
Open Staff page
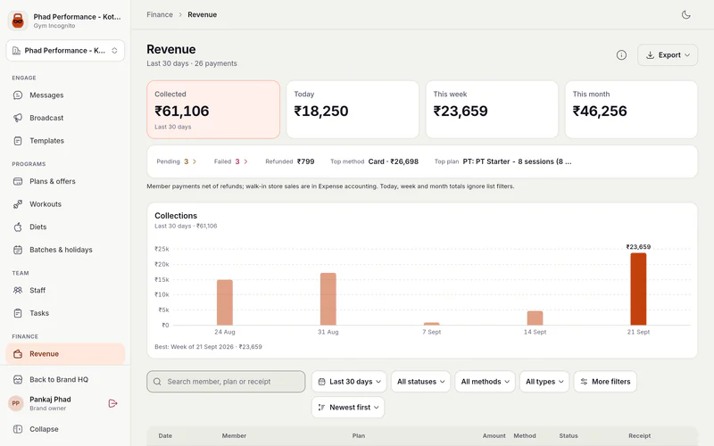pyautogui.click(x=65, y=290)
